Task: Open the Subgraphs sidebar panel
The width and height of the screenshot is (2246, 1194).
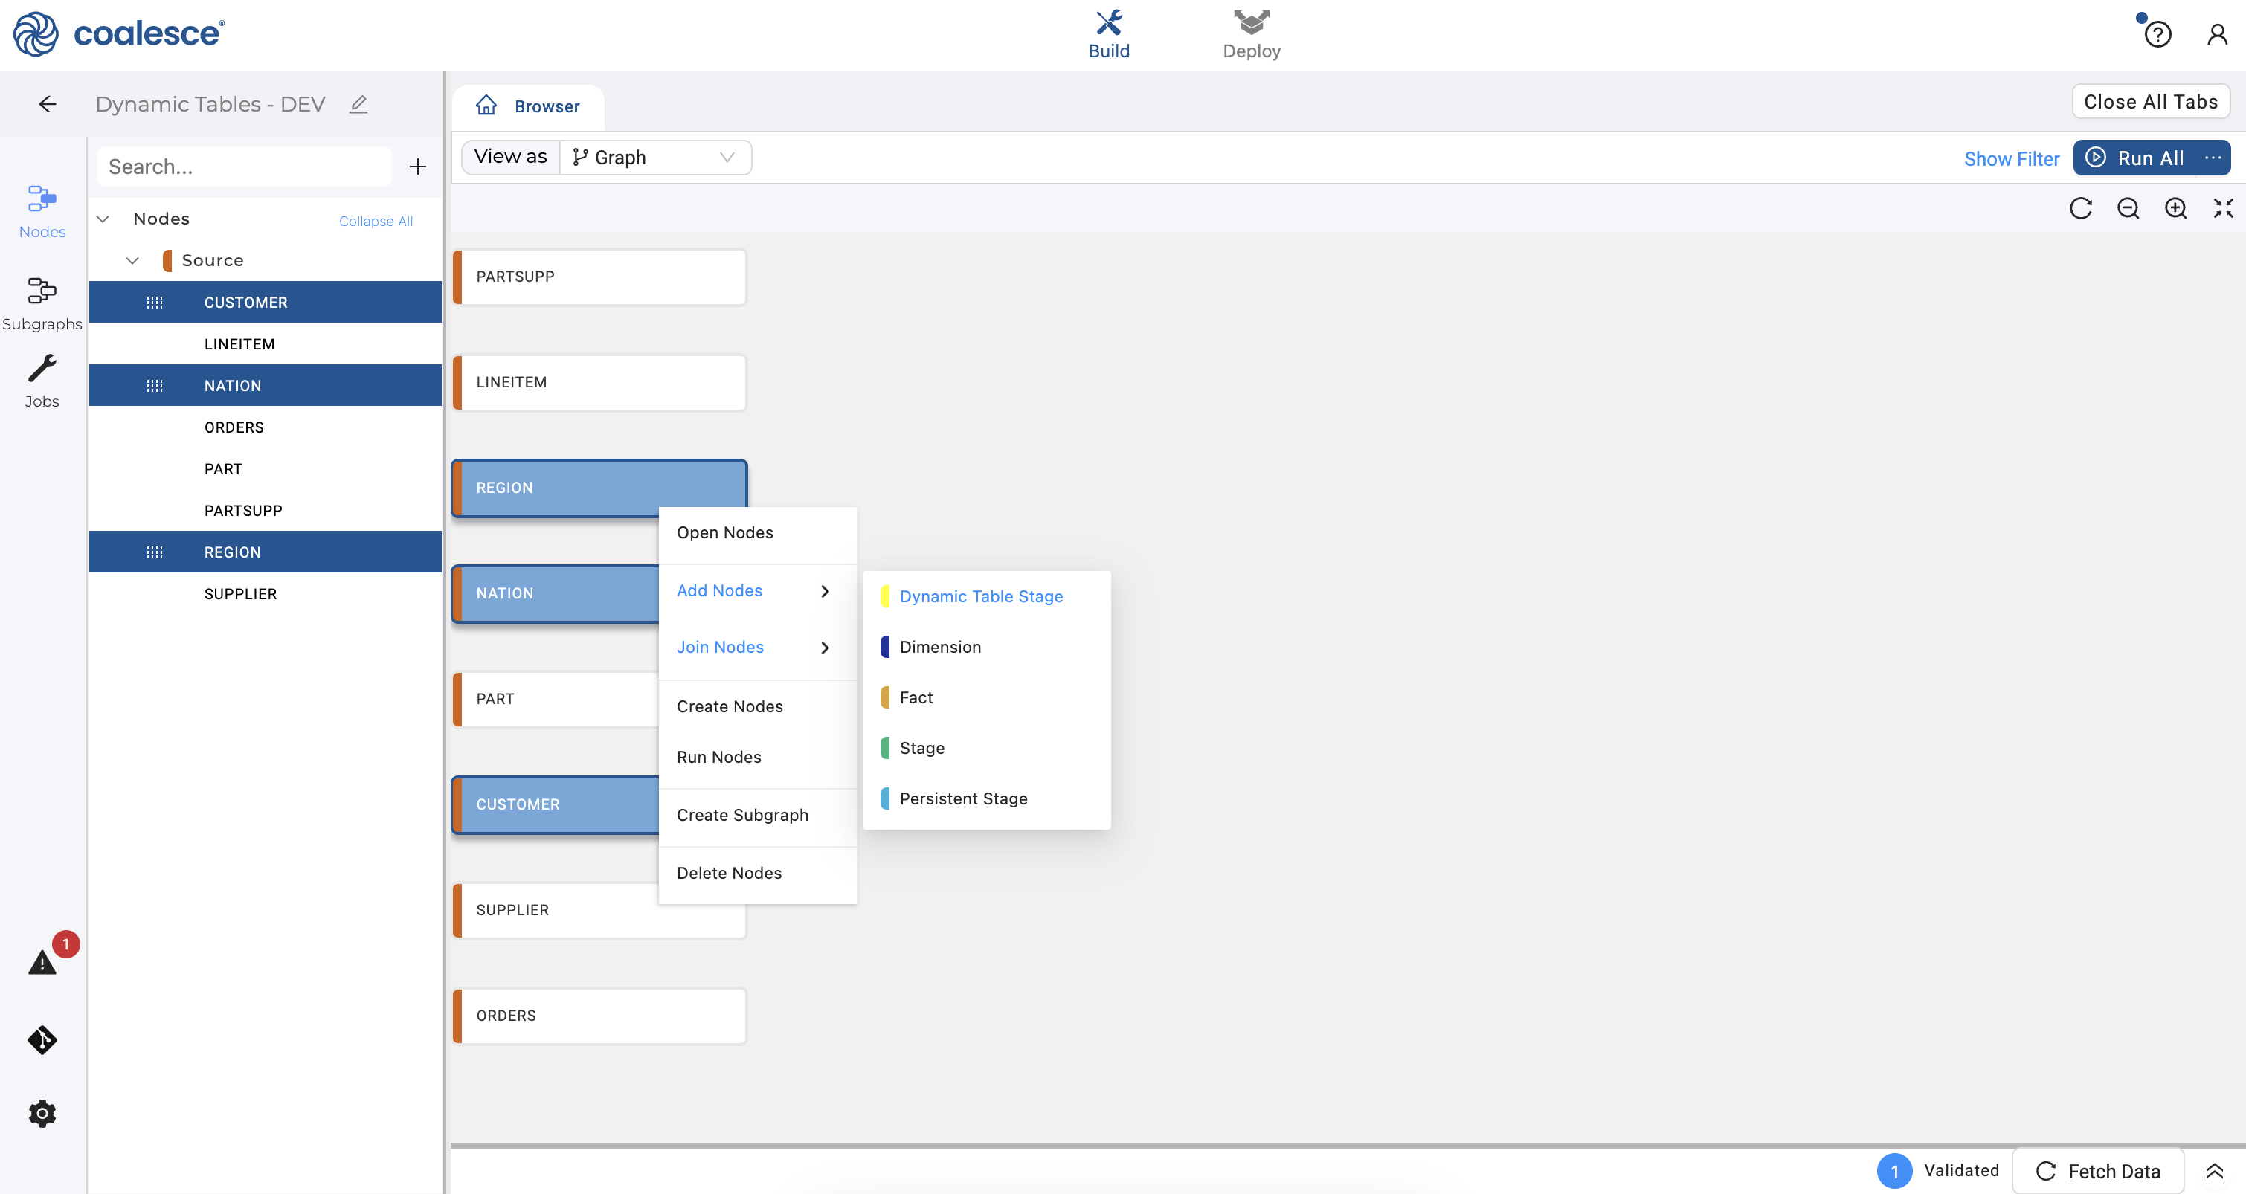Action: pyautogui.click(x=42, y=303)
